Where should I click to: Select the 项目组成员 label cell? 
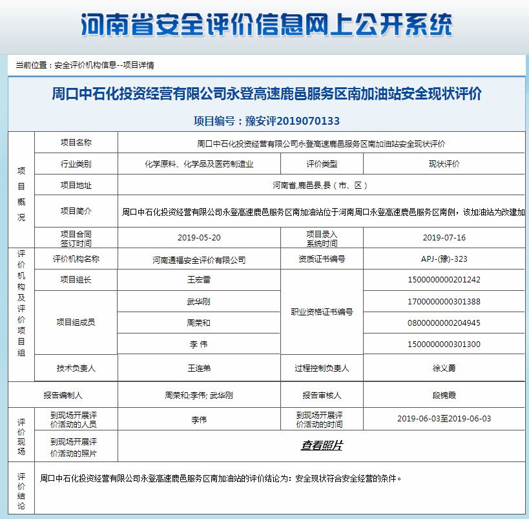click(x=76, y=322)
